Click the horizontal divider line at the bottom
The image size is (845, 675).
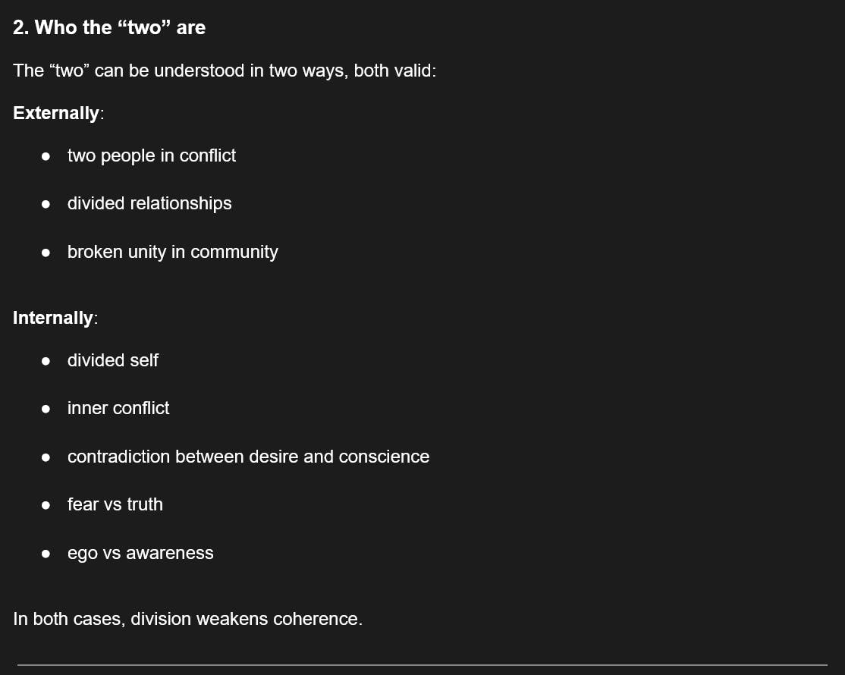pyautogui.click(x=422, y=665)
